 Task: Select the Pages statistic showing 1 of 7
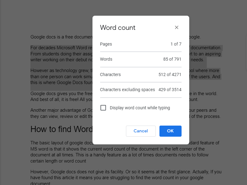[176, 44]
